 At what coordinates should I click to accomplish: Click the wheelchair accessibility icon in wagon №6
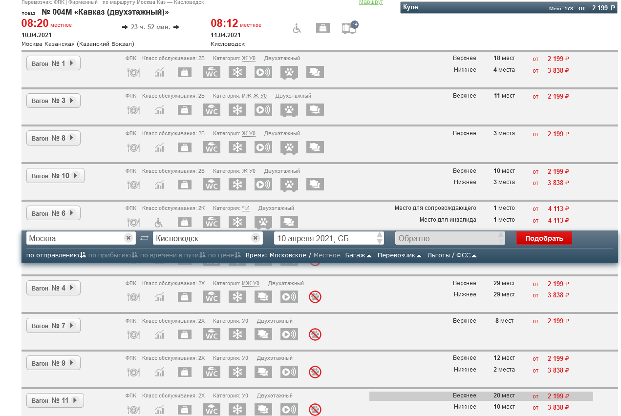[159, 223]
